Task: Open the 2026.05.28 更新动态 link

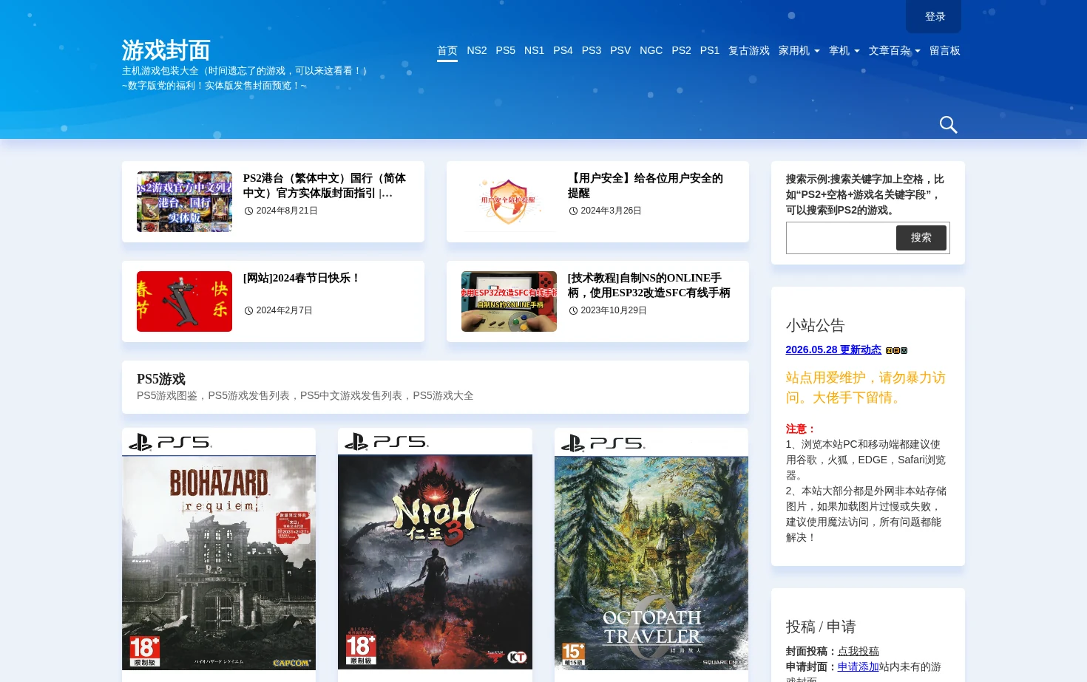Action: (x=833, y=349)
